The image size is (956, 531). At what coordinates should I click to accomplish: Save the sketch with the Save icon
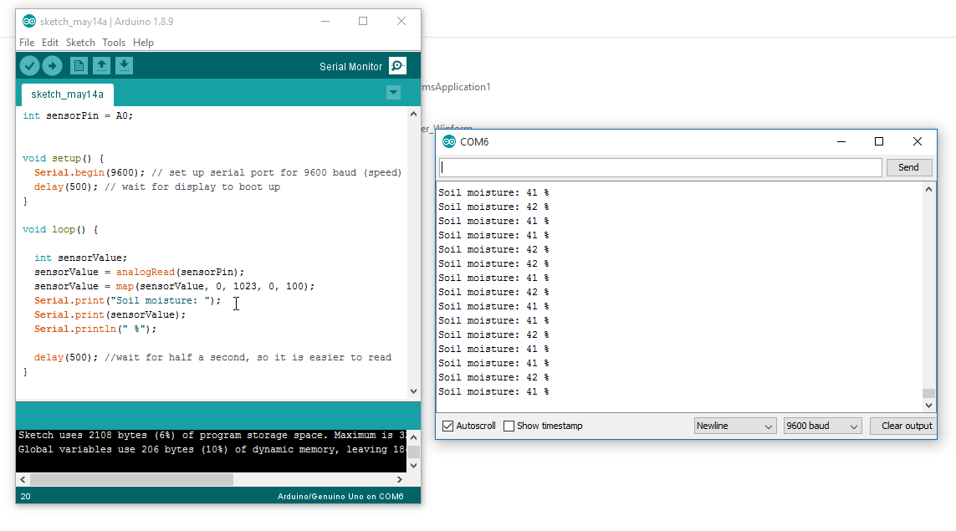124,65
